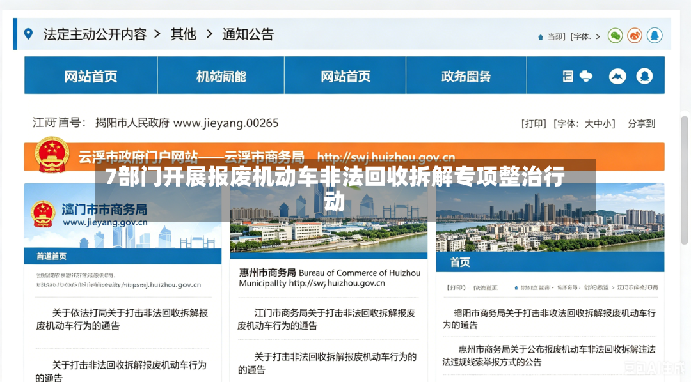Click the blue QQ icon in the top bar

[655, 36]
